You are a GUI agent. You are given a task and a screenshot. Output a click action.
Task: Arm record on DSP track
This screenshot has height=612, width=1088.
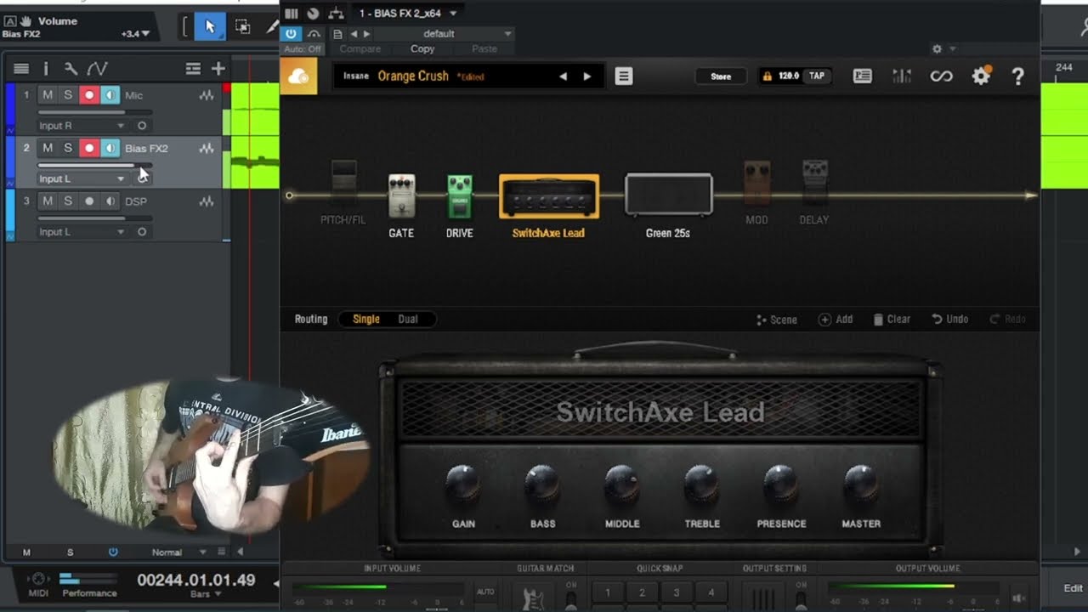click(89, 201)
